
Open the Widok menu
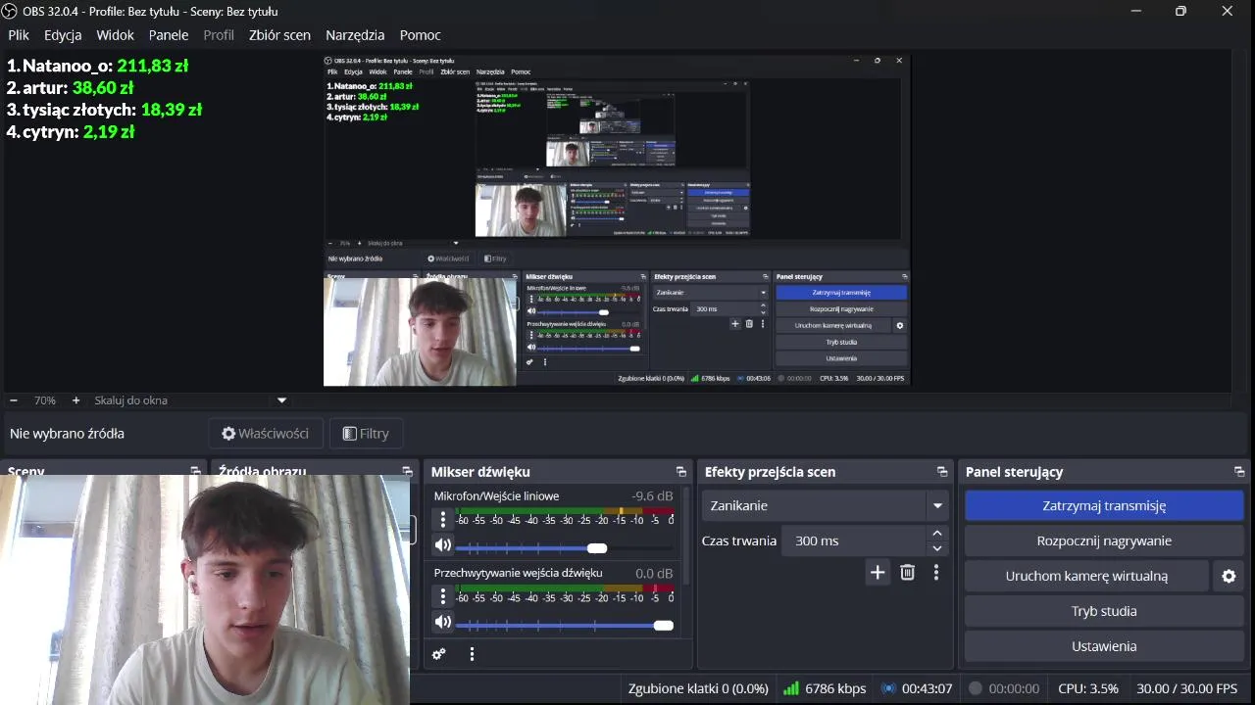[x=116, y=34]
